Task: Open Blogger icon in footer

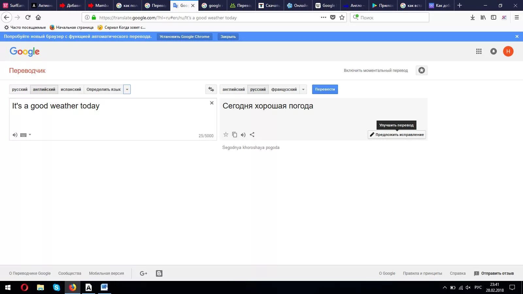Action: pyautogui.click(x=159, y=273)
